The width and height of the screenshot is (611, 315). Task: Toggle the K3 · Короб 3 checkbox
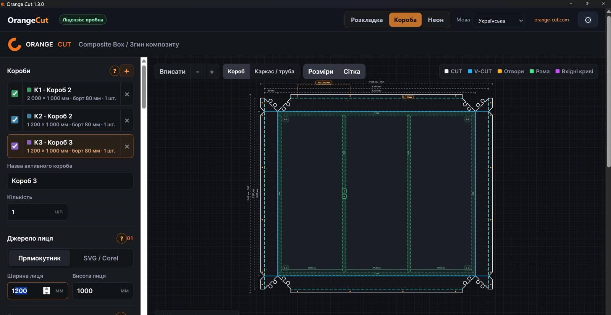pyautogui.click(x=15, y=146)
